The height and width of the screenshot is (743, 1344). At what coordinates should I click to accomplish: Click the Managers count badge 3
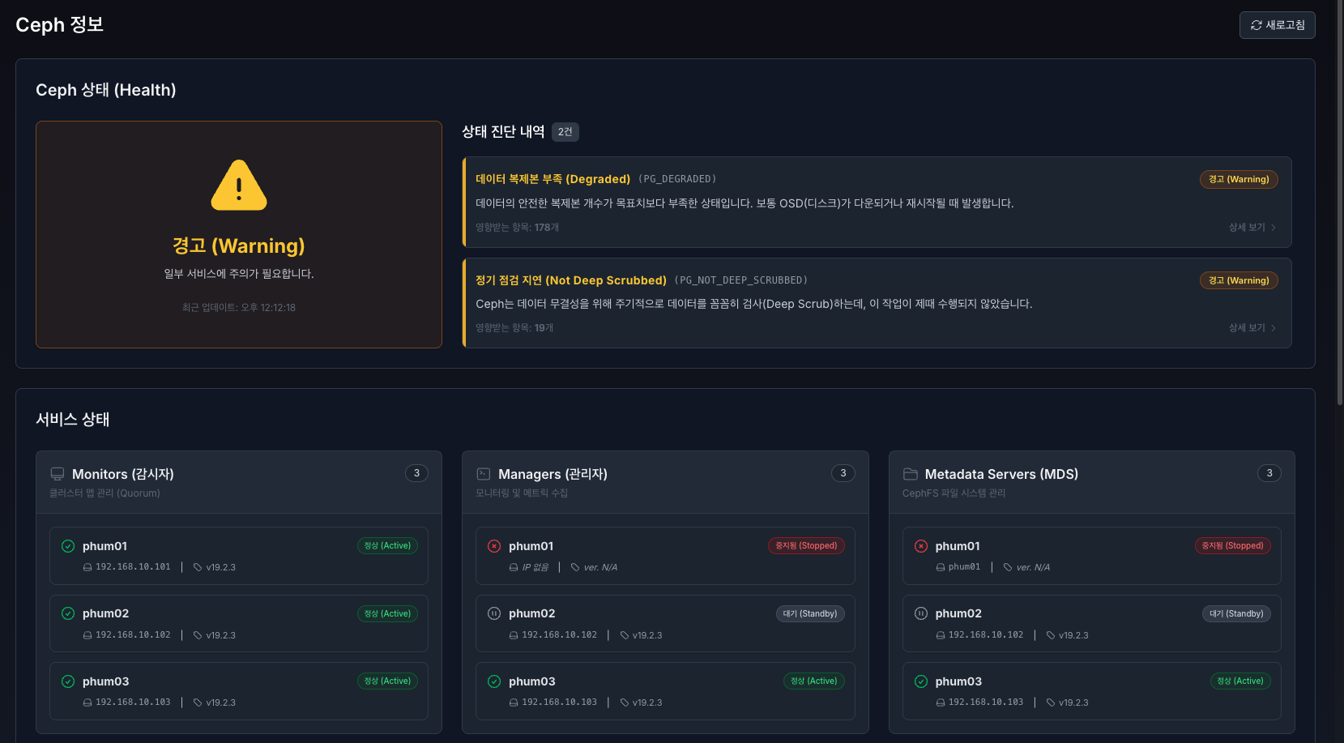click(843, 473)
